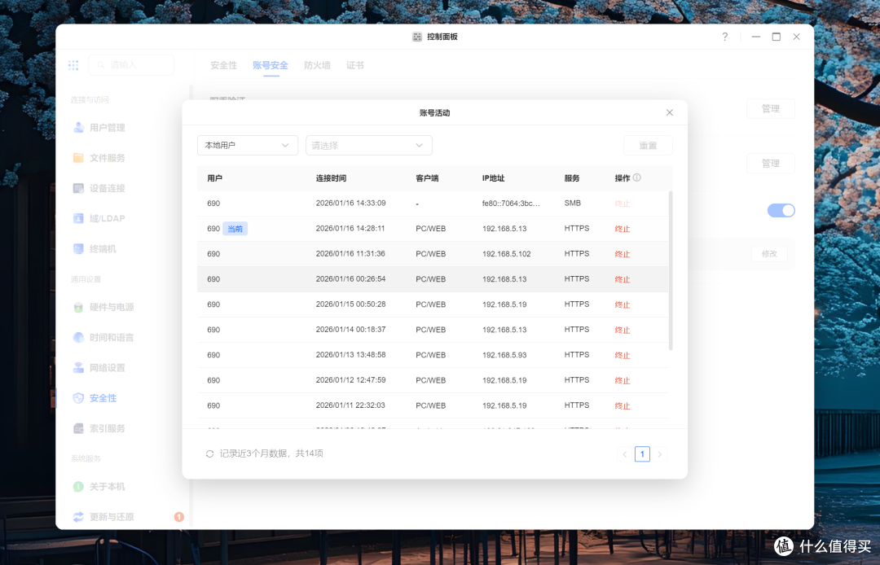Switch to the 证书 tab
Viewport: 880px width, 565px height.
tap(354, 65)
